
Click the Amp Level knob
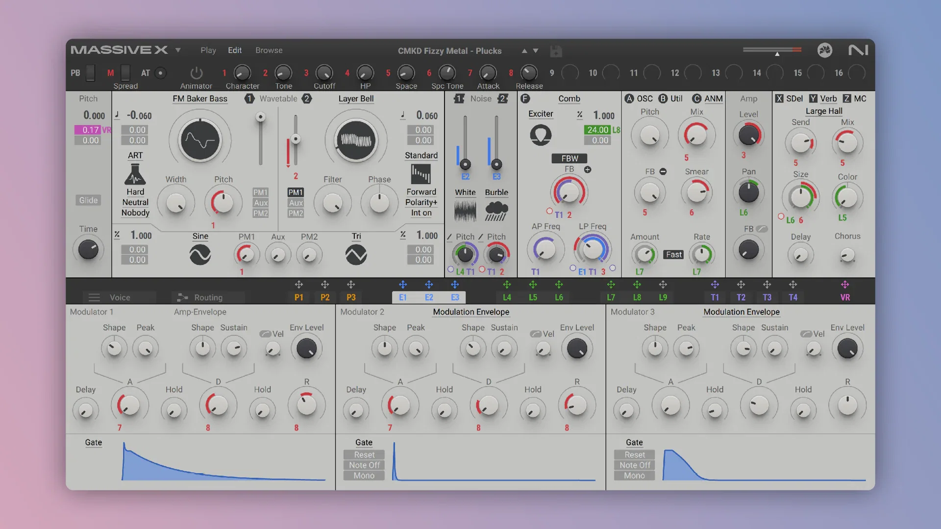point(748,135)
